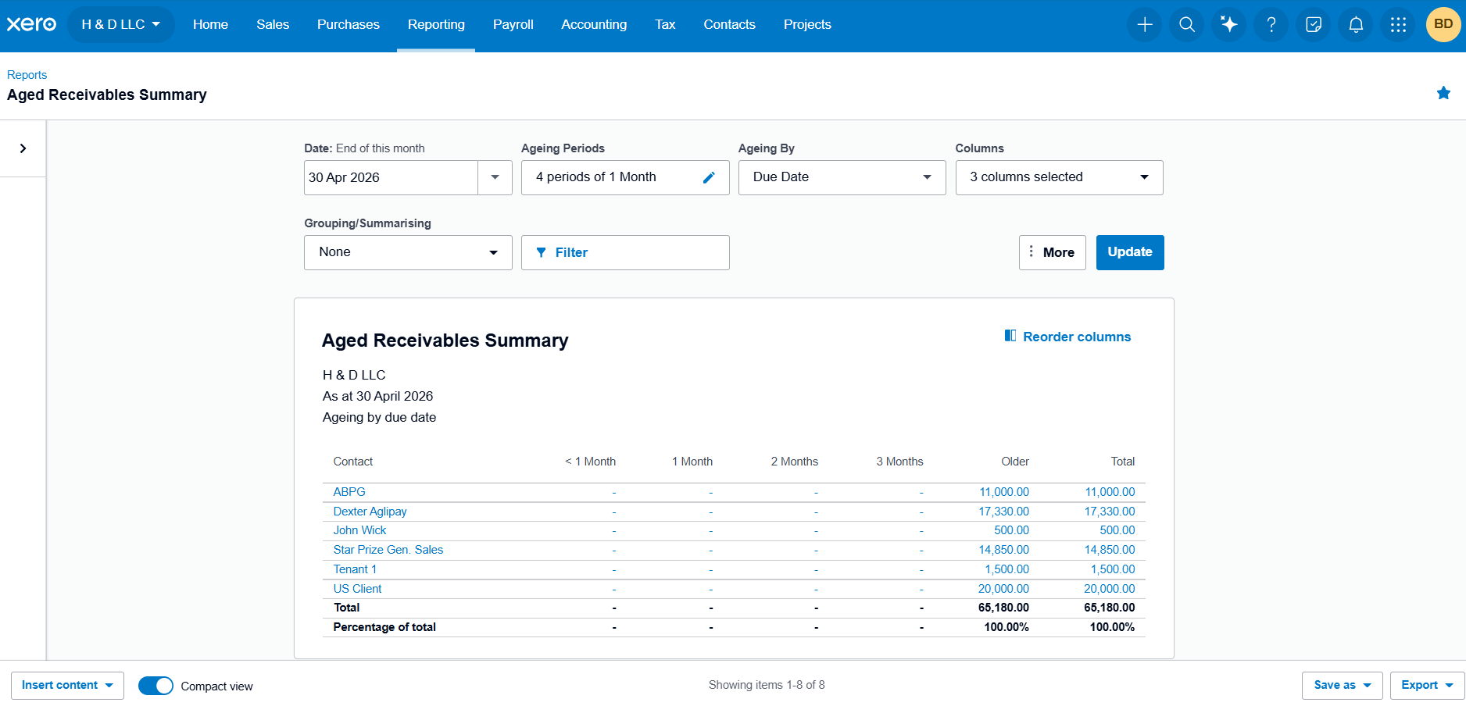Image resolution: width=1466 pixels, height=706 pixels.
Task: Open the Ageing By Due Date dropdown
Action: point(842,177)
